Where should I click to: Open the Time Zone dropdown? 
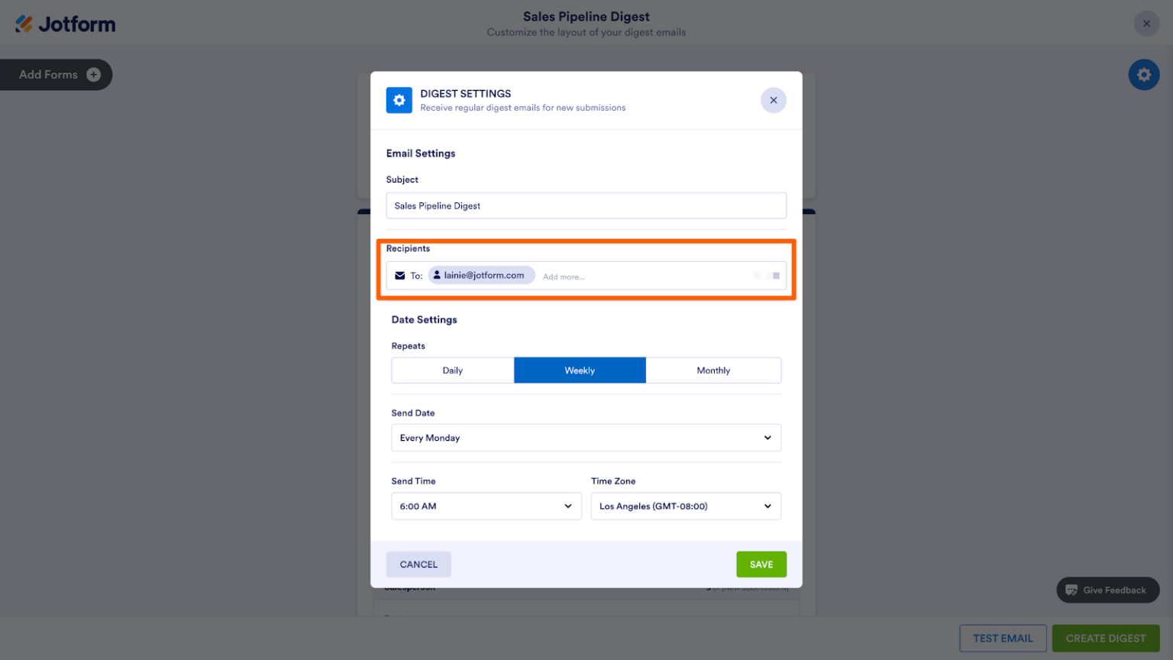coord(685,506)
